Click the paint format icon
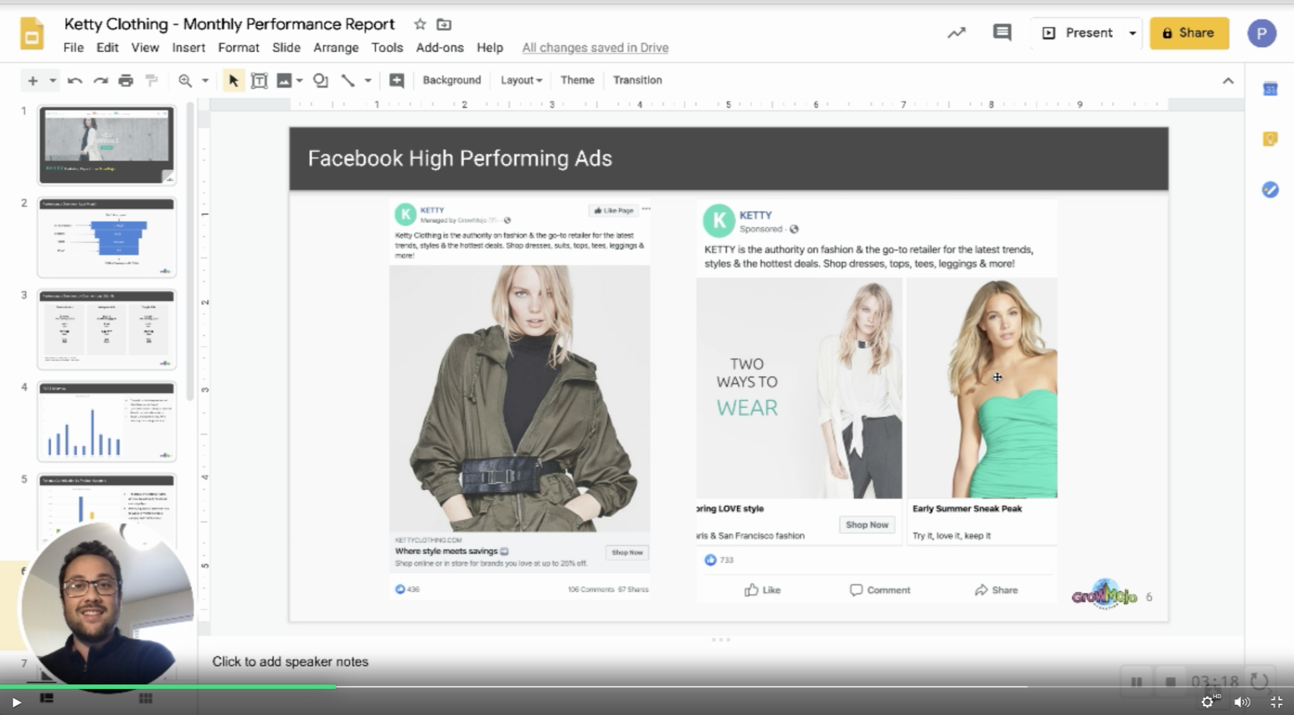Screen dimensions: 1294x715 pos(151,81)
